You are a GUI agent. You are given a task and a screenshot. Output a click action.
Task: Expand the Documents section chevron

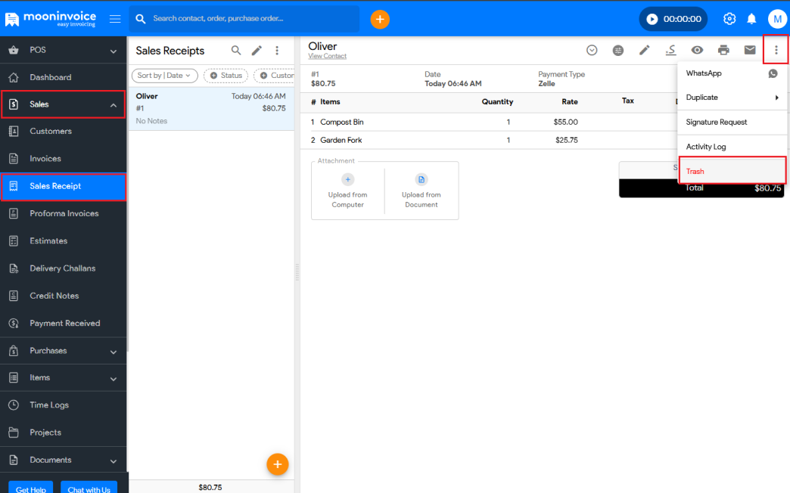pyautogui.click(x=114, y=460)
